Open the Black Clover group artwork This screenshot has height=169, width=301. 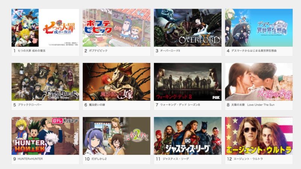click(45, 82)
